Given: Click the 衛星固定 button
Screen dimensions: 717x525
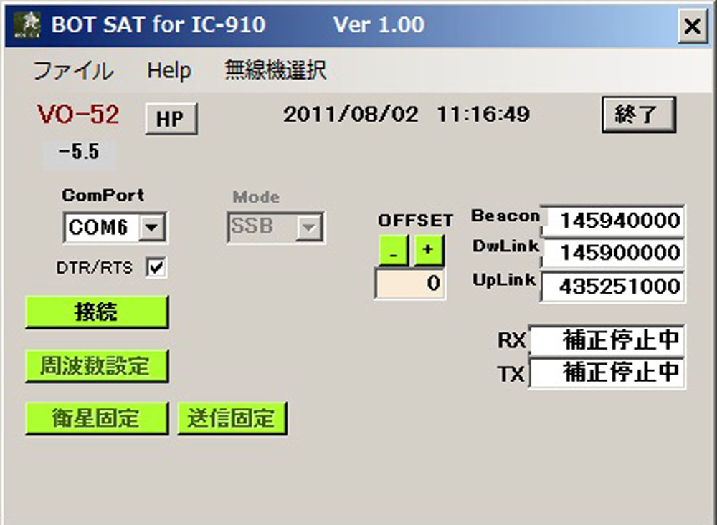Looking at the screenshot, I should pos(97,418).
